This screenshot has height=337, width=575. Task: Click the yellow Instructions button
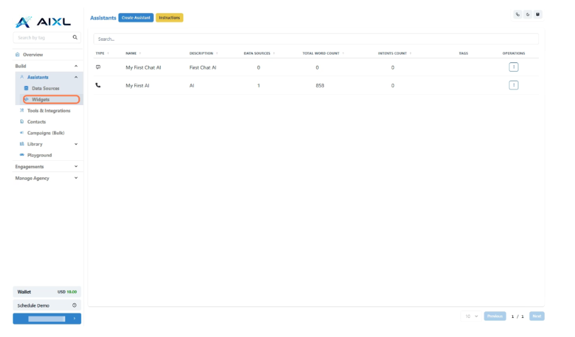(169, 18)
